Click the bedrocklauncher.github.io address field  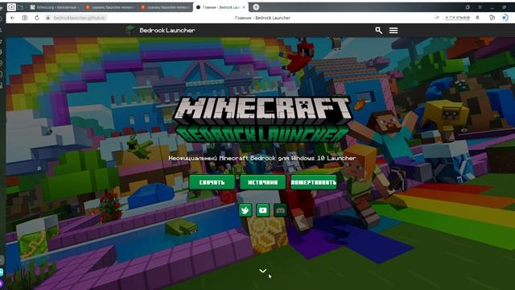coord(80,18)
